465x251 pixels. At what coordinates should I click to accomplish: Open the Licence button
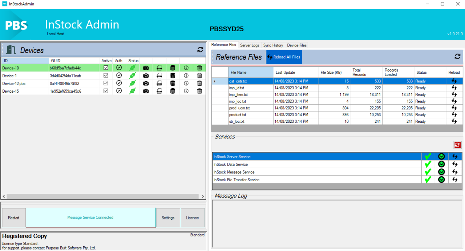[x=193, y=217]
